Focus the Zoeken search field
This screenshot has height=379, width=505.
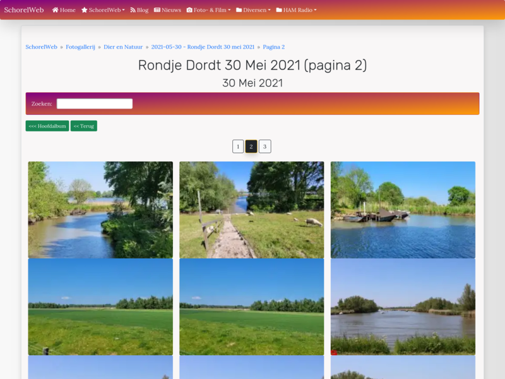(x=95, y=104)
